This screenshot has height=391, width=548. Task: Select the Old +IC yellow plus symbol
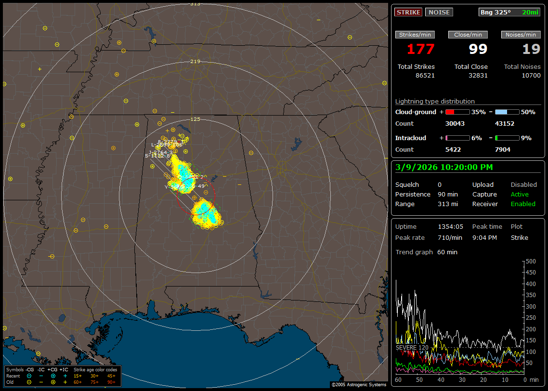pos(65,382)
